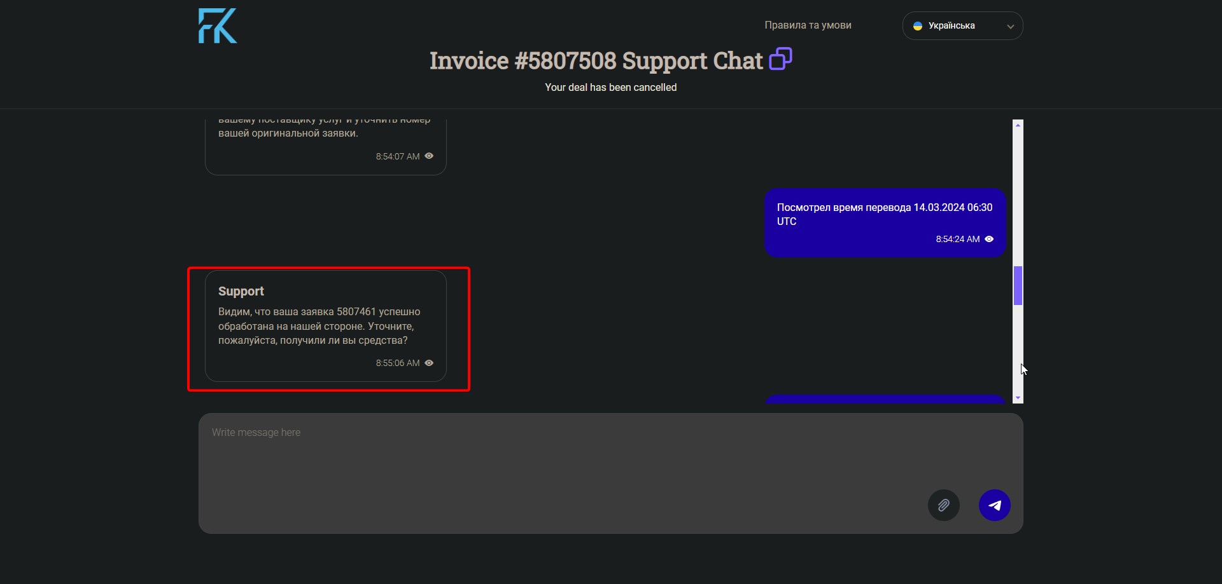Click the FK logo
Screen dimensions: 1222x584
click(218, 26)
